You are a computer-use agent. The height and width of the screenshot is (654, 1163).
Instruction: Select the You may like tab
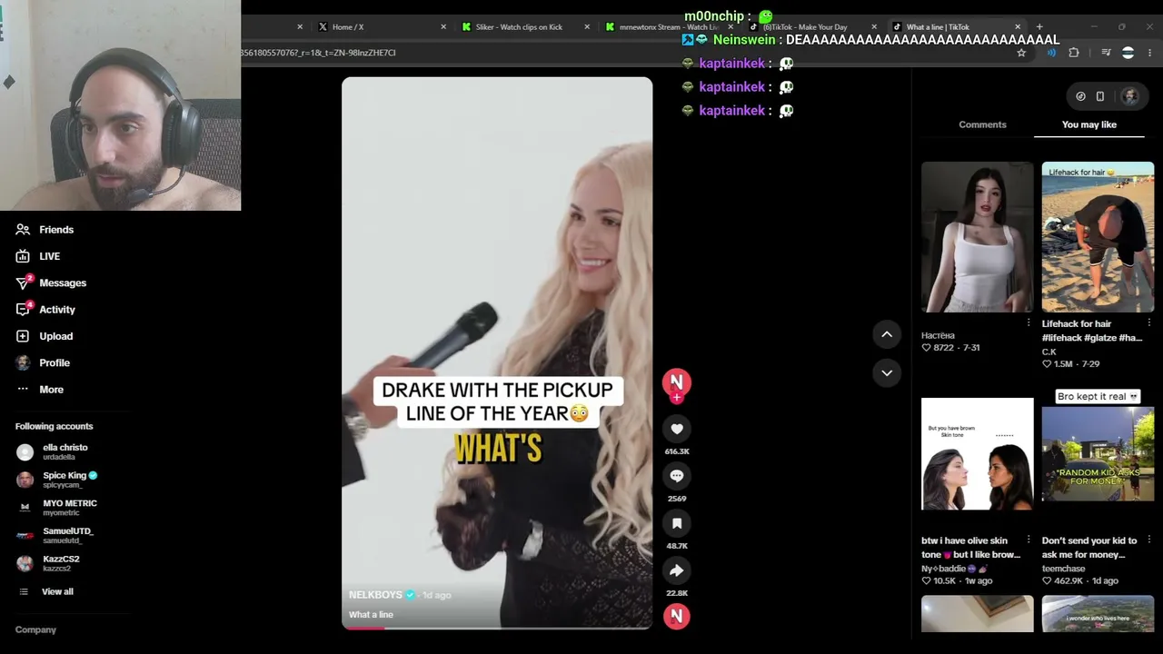[1088, 124]
